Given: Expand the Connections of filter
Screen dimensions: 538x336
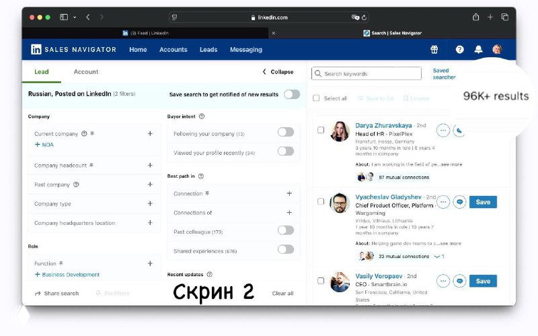Looking at the screenshot, I should point(289,213).
